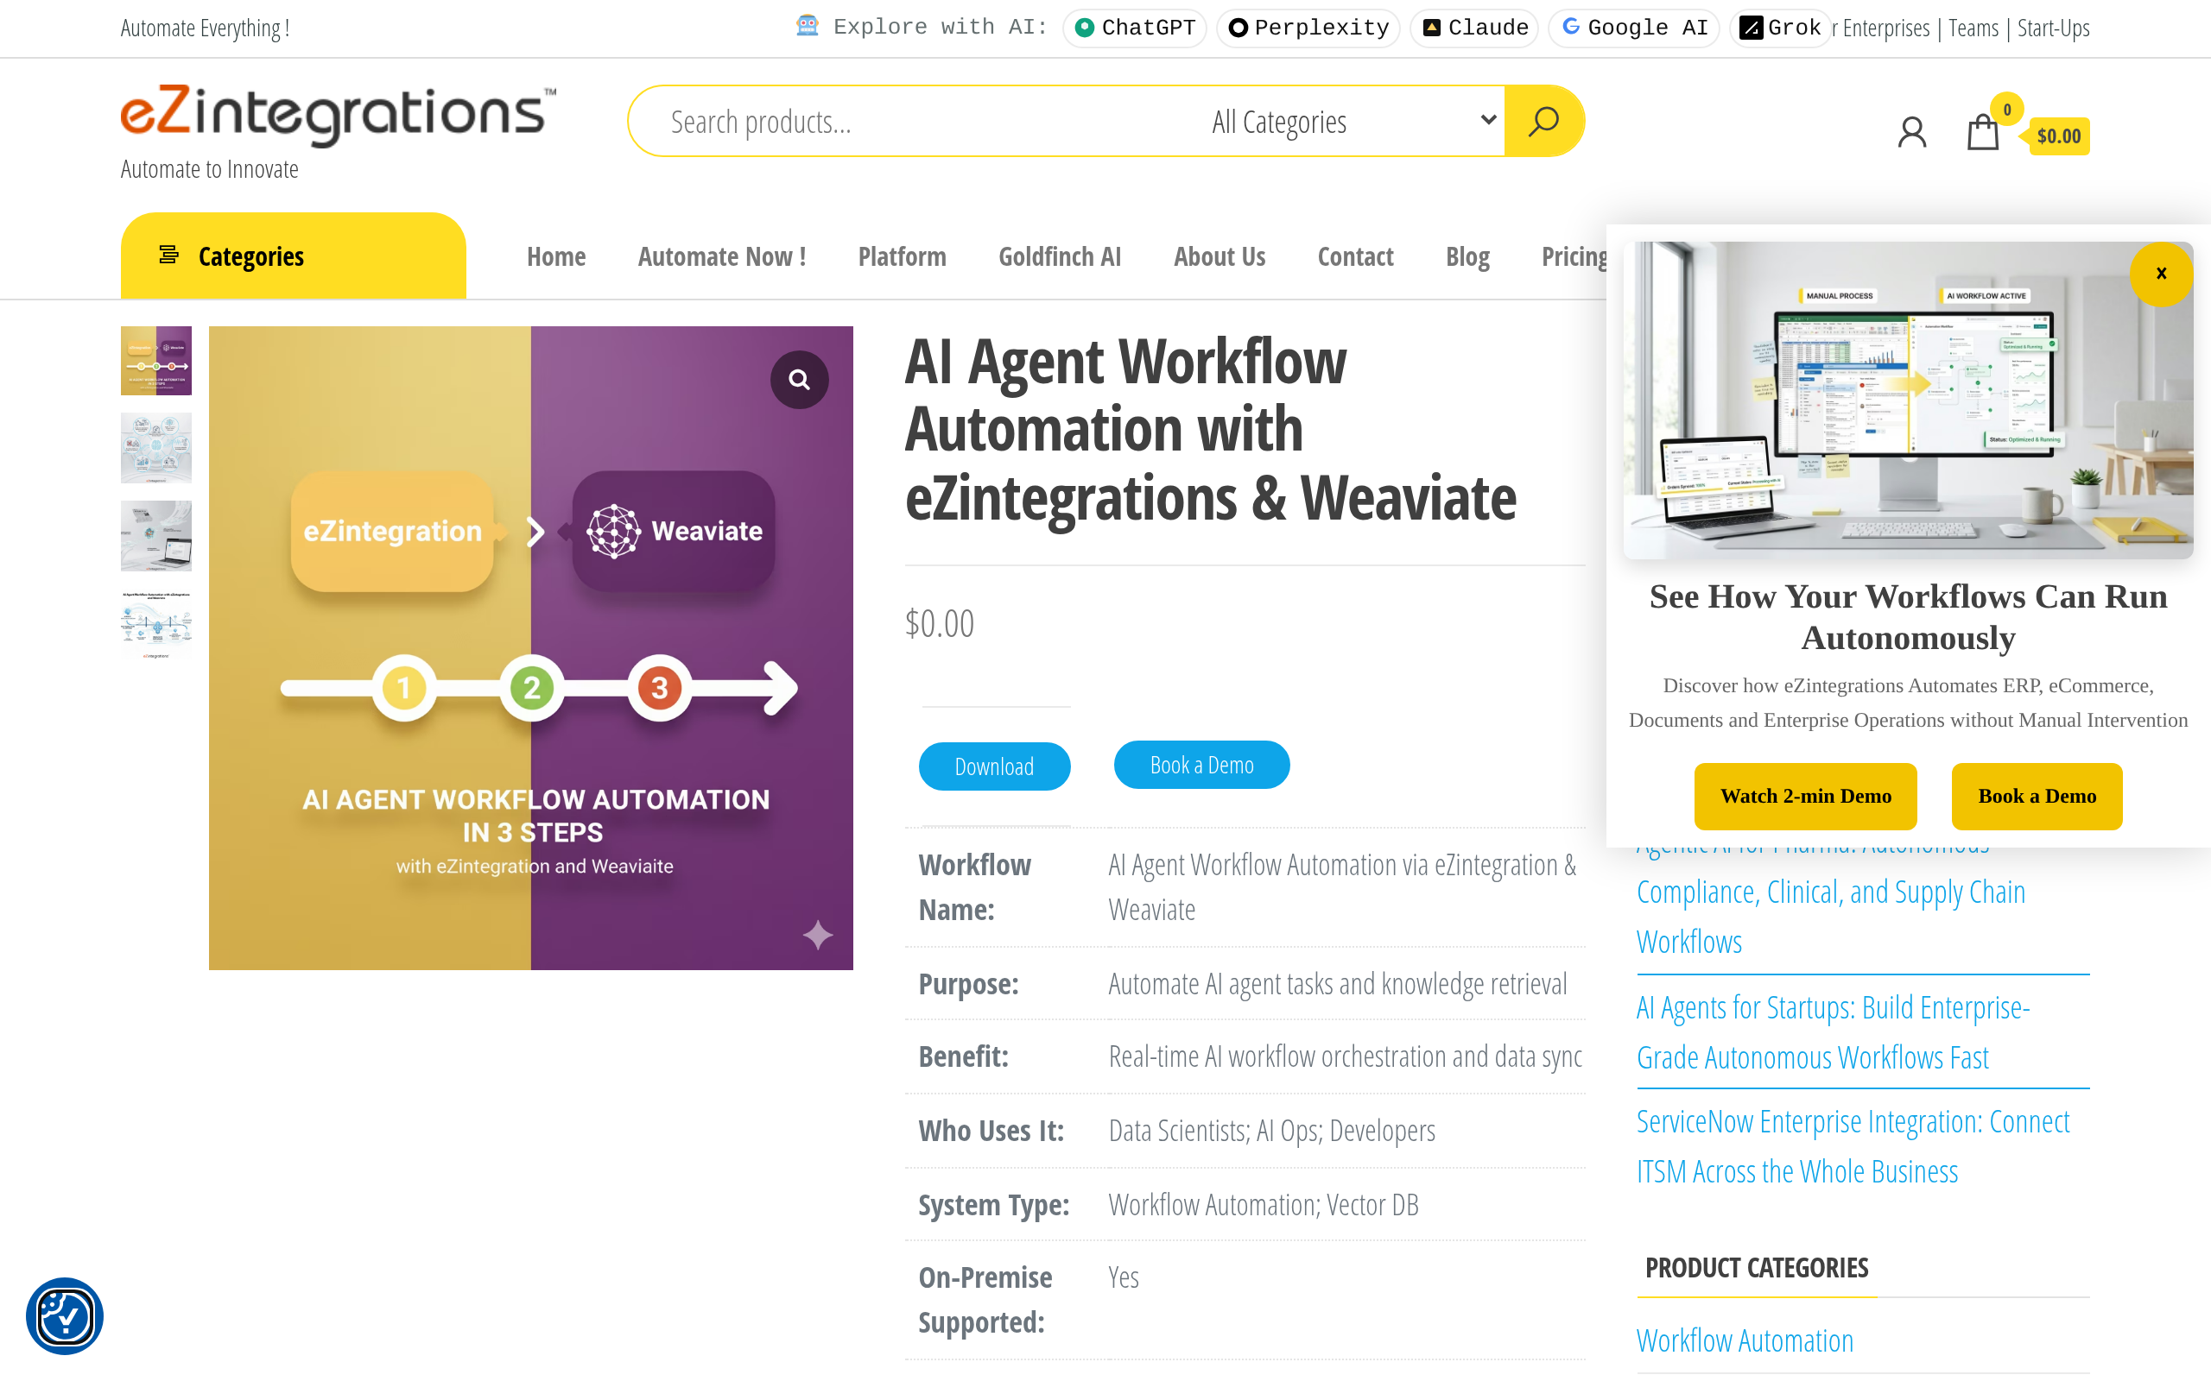Open the About Us menu item
2211x1381 pixels.
pyautogui.click(x=1220, y=256)
